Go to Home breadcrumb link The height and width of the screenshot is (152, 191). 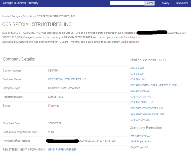click(x=6, y=16)
